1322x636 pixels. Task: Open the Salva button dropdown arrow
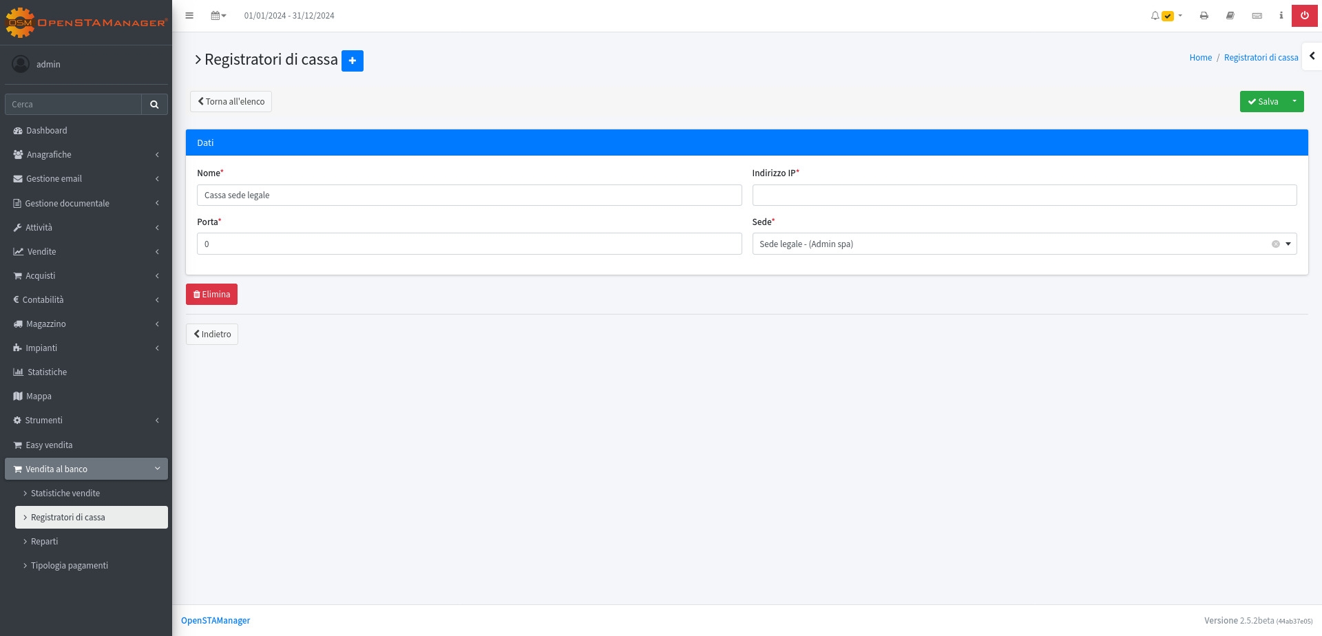[x=1294, y=102]
